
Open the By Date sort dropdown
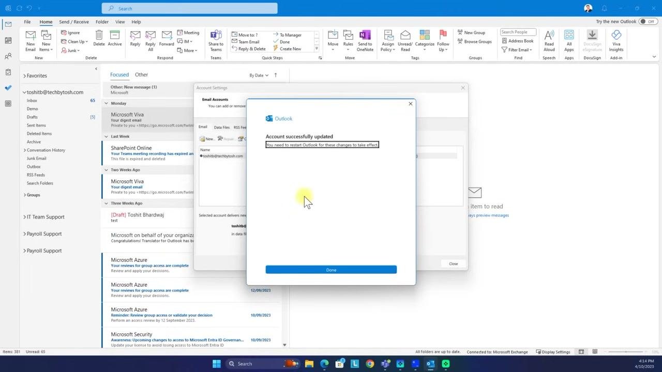(259, 75)
